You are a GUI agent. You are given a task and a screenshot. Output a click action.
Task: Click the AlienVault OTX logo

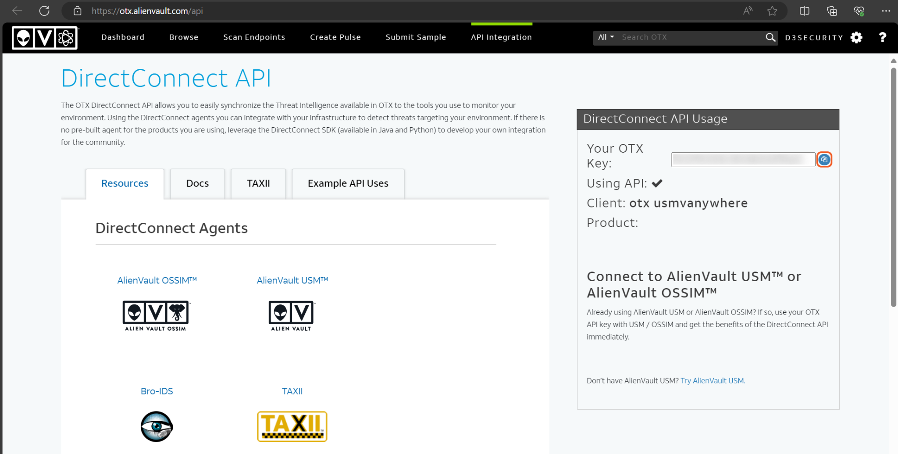pyautogui.click(x=44, y=38)
